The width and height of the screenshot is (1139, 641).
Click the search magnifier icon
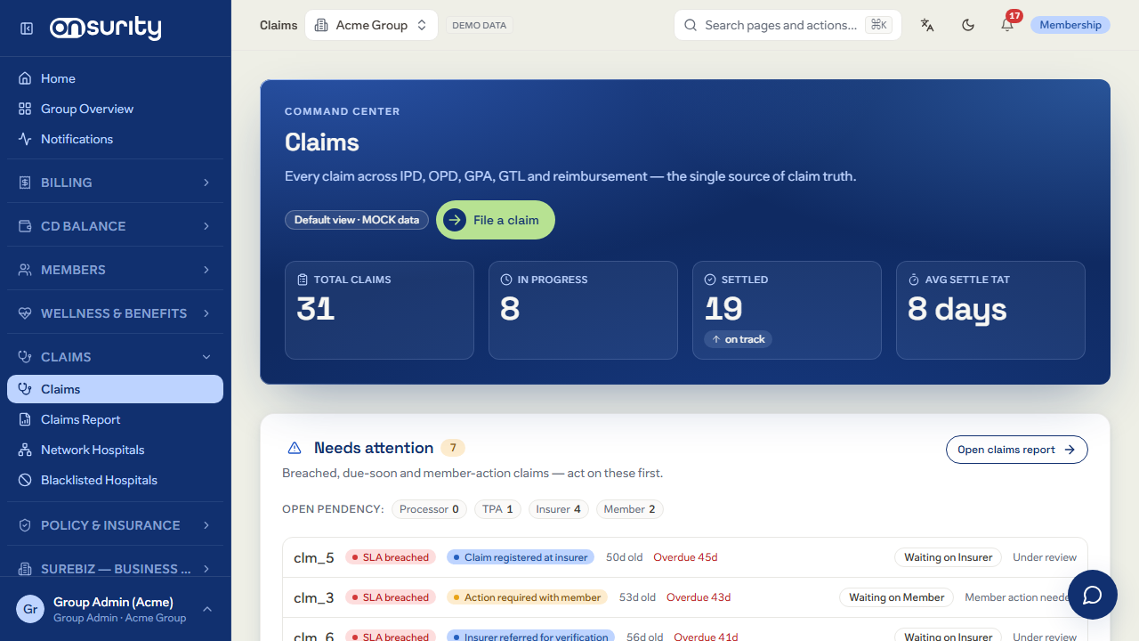pyautogui.click(x=691, y=25)
